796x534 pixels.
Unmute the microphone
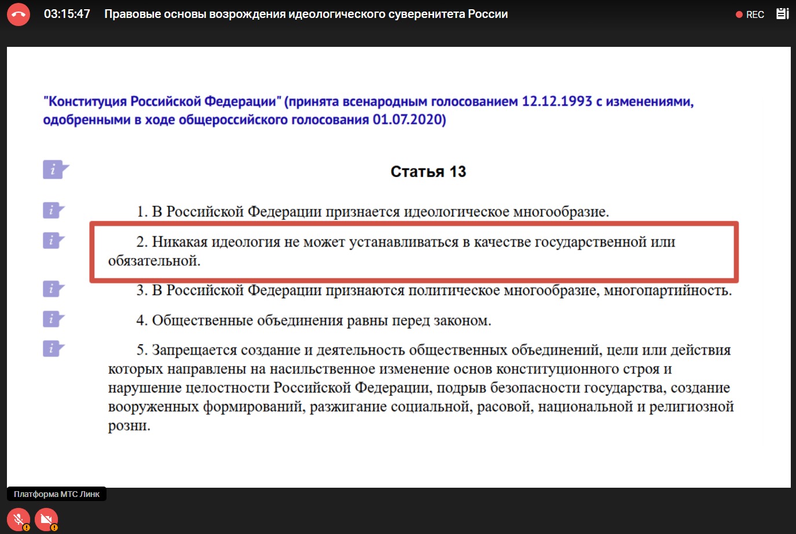click(19, 519)
